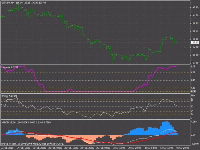Click the RSI scale value 30

coord(192,112)
